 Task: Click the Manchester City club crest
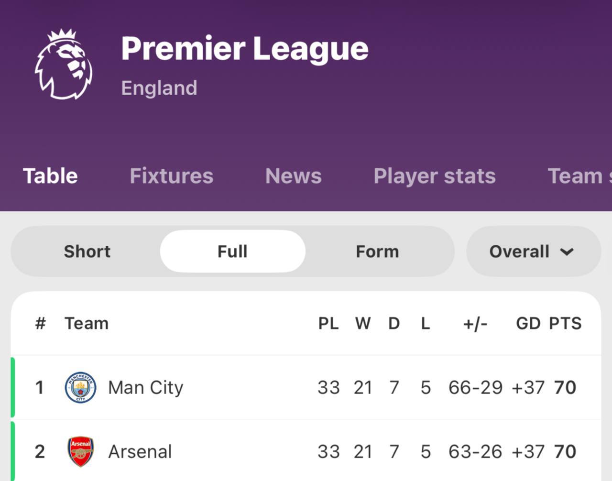click(80, 387)
